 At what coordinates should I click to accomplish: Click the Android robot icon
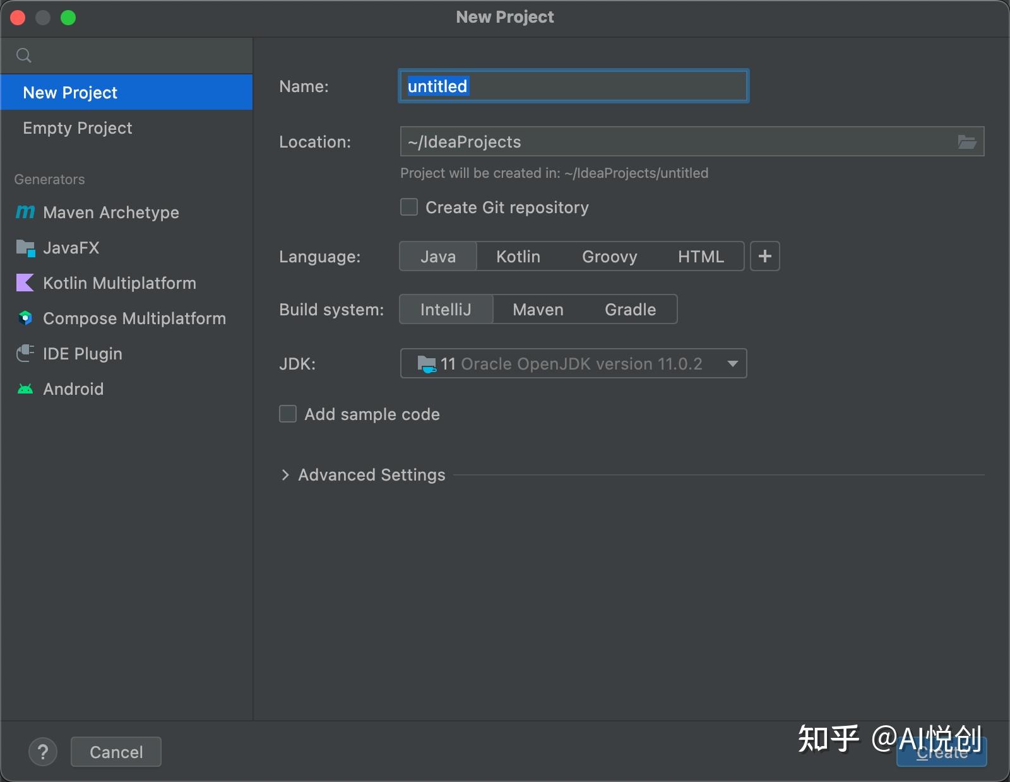pos(25,389)
